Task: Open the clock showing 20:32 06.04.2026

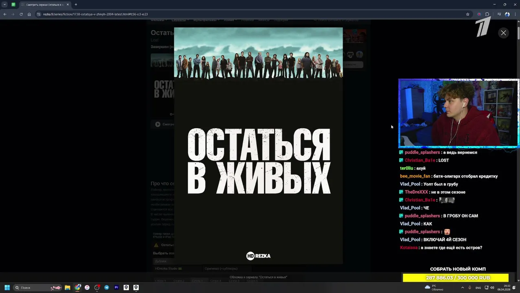Action: point(504,288)
